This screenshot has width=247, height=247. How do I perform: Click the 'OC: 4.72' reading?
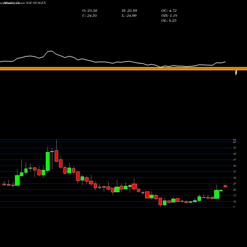point(169,11)
